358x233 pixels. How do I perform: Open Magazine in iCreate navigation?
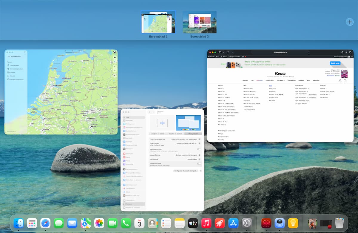point(316,80)
